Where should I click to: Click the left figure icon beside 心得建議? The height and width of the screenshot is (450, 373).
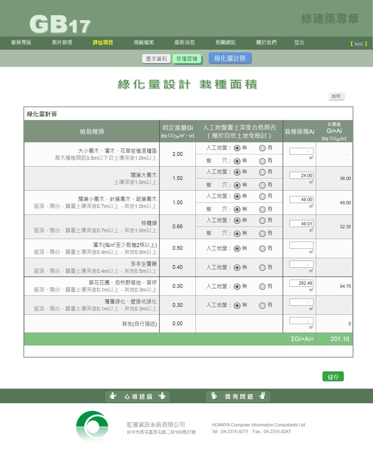pos(113,396)
